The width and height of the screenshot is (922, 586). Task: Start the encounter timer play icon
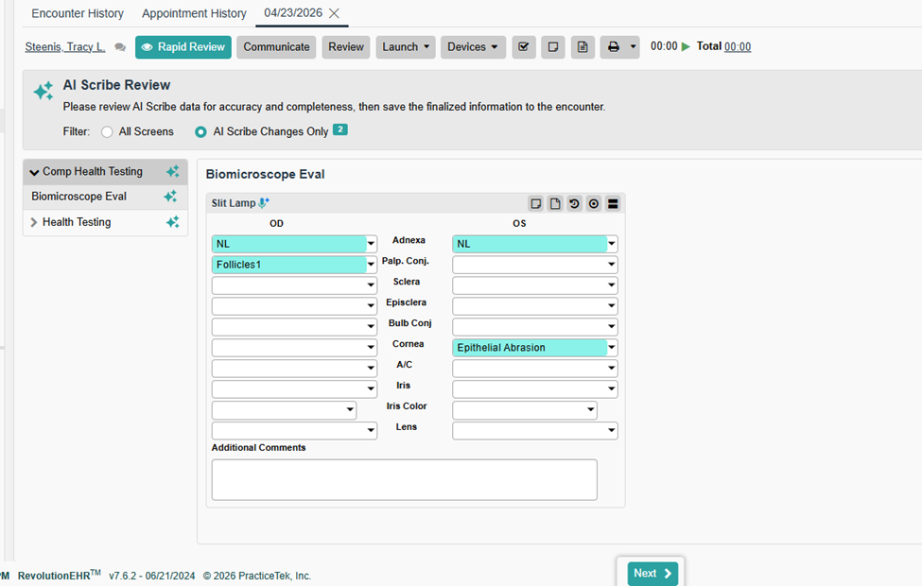(x=686, y=46)
